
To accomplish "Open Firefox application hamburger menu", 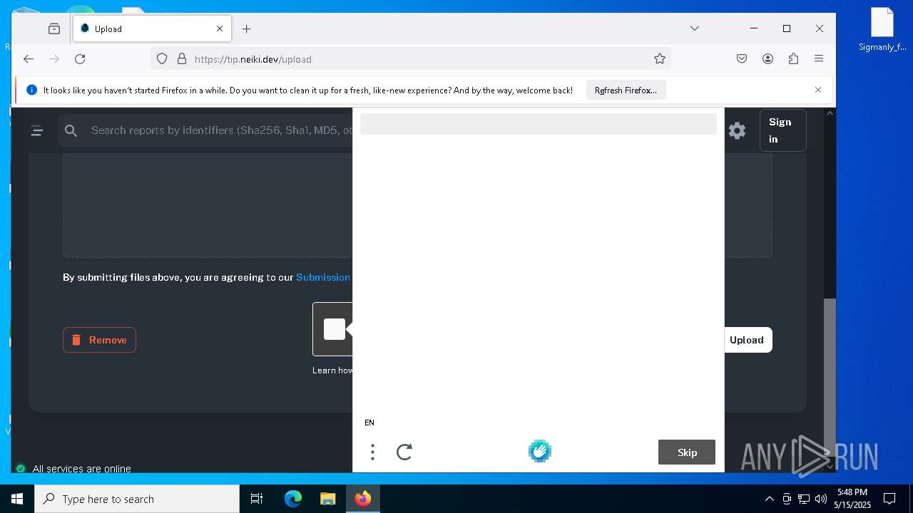I will click(x=819, y=59).
